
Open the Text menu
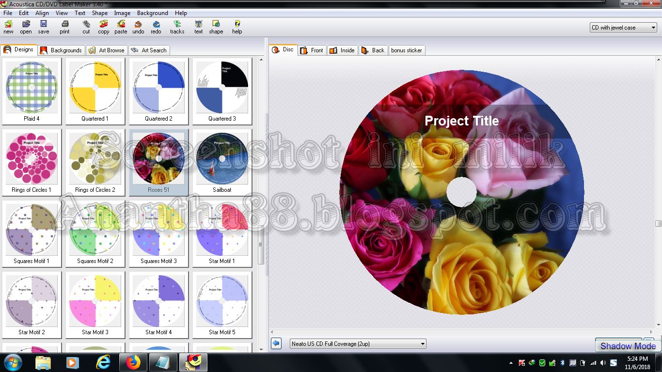[x=80, y=13]
